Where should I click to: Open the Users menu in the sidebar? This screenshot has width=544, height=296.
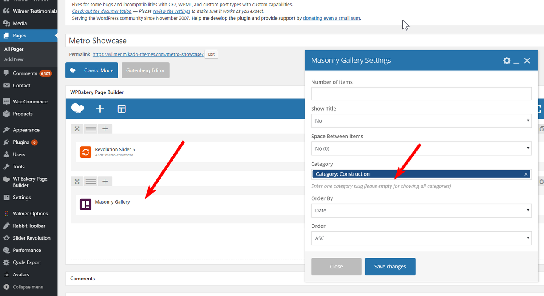[x=28, y=154]
